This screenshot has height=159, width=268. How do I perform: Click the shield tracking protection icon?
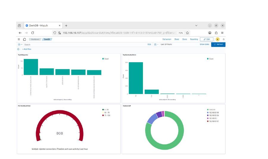click(x=55, y=33)
